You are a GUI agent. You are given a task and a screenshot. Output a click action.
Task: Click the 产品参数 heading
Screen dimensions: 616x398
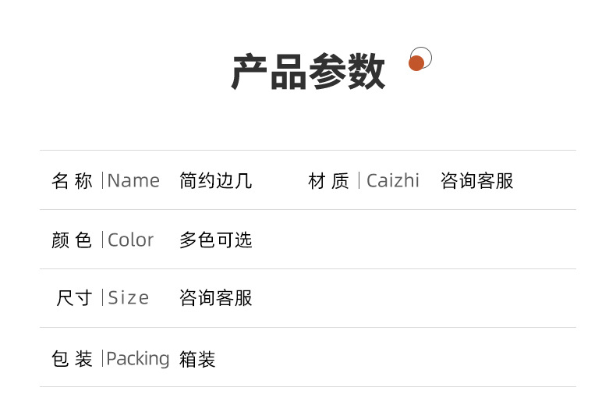point(308,72)
